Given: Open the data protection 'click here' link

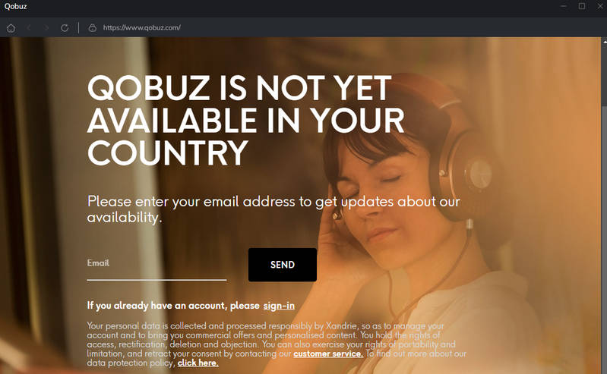Looking at the screenshot, I should click(x=198, y=363).
